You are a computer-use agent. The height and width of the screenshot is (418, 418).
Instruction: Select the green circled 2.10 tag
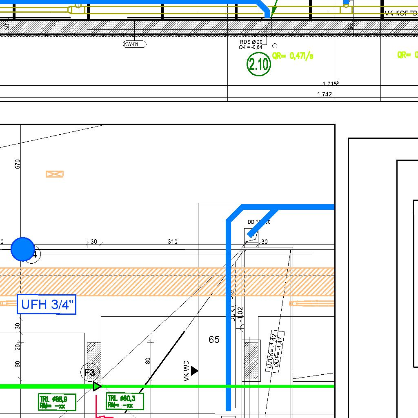259,64
